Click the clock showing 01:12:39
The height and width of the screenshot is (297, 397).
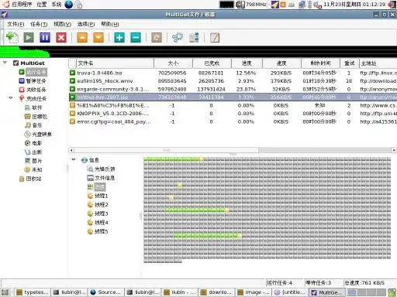coord(354,5)
